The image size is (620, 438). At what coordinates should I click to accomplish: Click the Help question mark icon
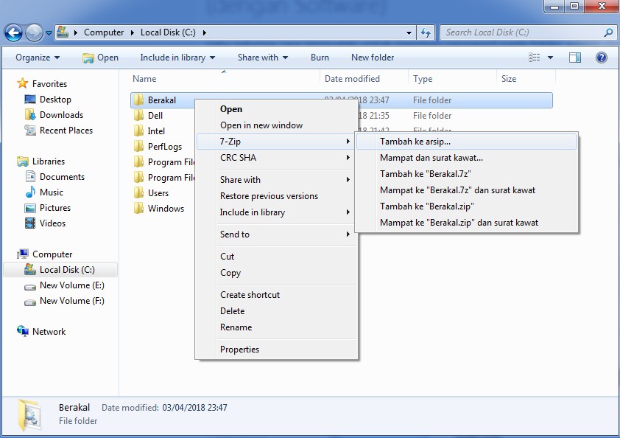coord(602,58)
